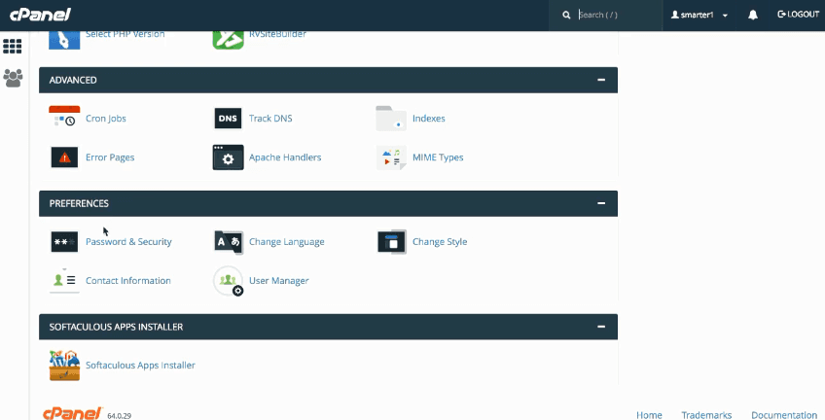Open the Password & Security icon
The height and width of the screenshot is (420, 825).
64,242
